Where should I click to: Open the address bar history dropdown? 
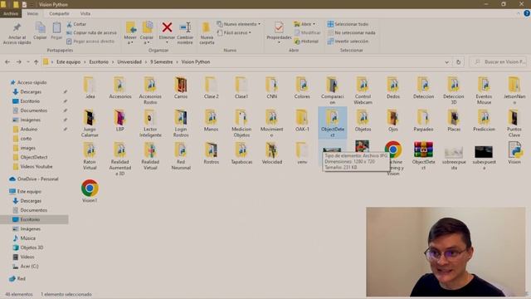point(447,62)
